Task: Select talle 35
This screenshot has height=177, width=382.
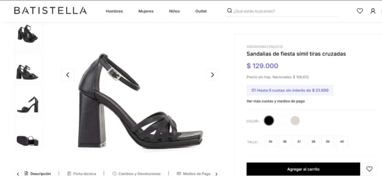Action: pos(270,141)
